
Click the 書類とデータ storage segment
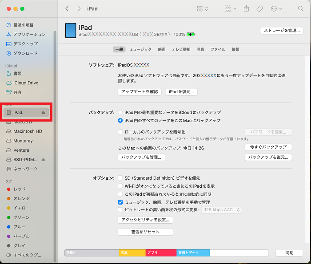pyautogui.click(x=193, y=253)
